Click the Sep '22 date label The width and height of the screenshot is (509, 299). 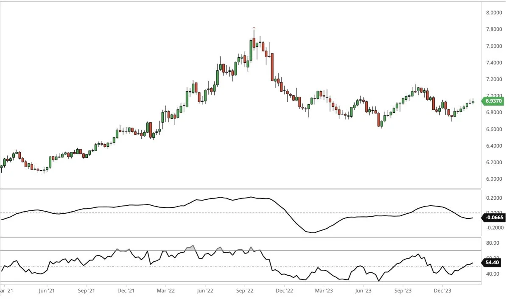pyautogui.click(x=245, y=291)
